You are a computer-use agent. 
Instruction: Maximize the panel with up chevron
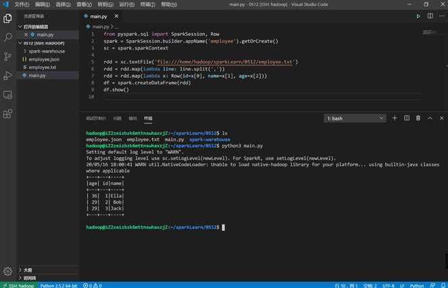430,118
